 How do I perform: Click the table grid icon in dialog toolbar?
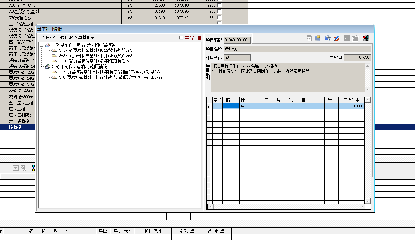(x=317, y=38)
